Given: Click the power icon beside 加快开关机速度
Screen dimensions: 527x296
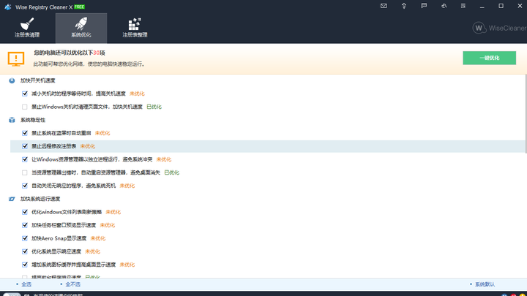Looking at the screenshot, I should (x=12, y=80).
